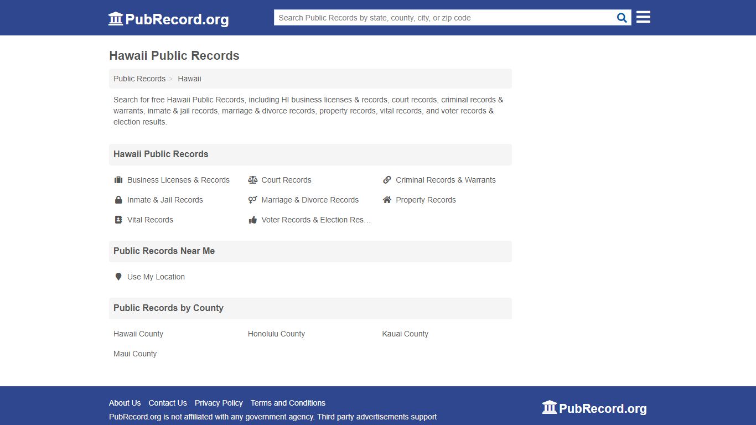Open Marriage & Divorce Records link
This screenshot has width=756, height=425.
point(310,200)
